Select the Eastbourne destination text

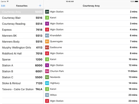click(x=56, y=47)
